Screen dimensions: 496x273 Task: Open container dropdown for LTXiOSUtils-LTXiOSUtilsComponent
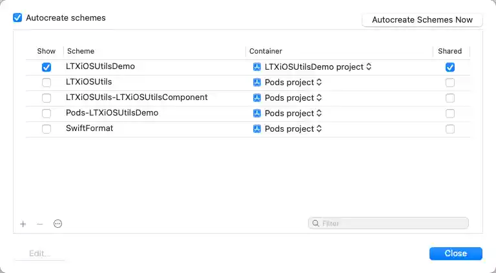click(x=319, y=98)
